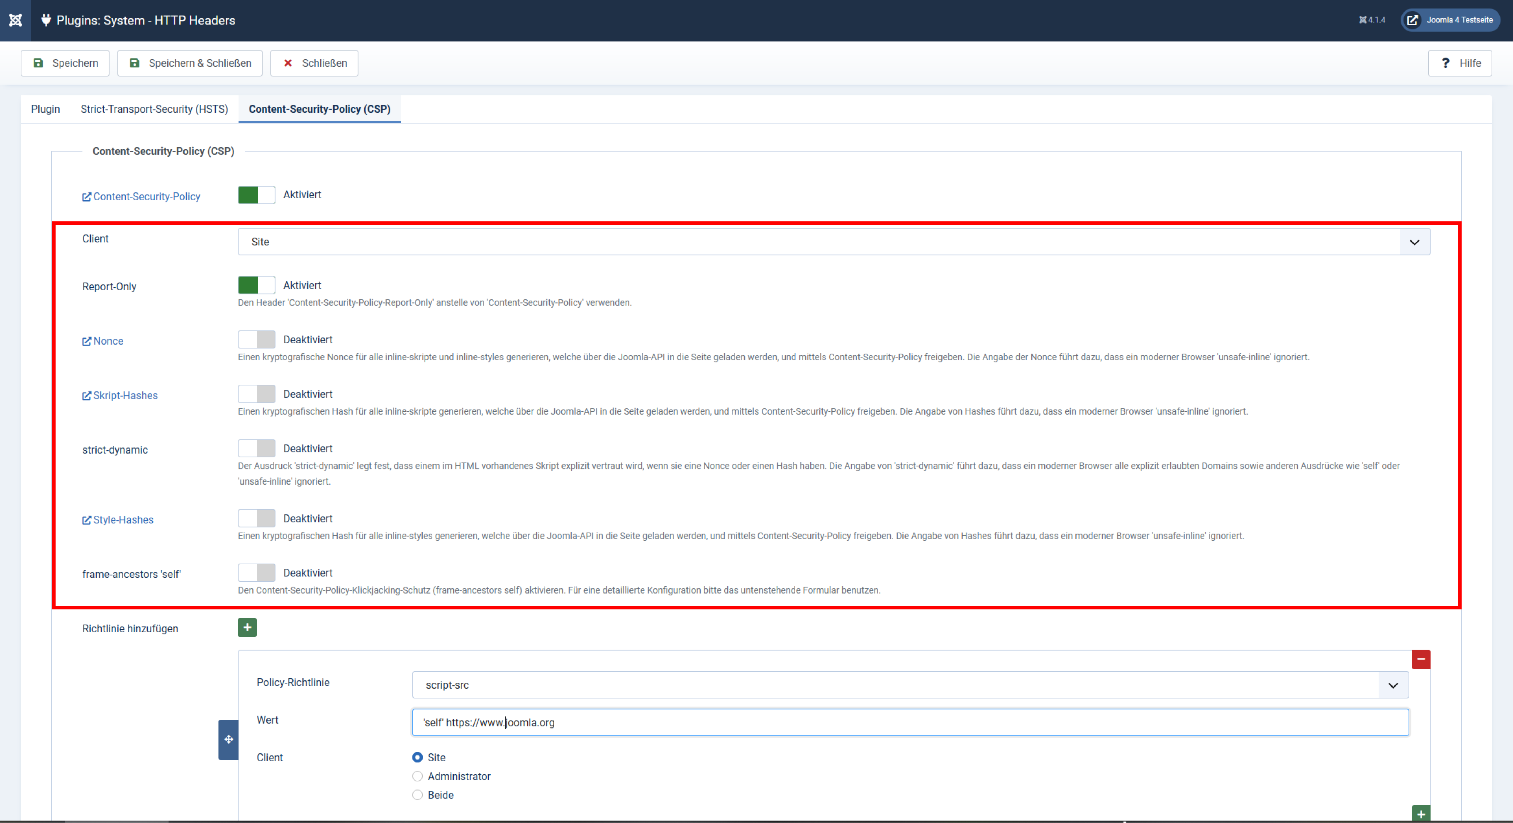Toggle the Content-Security-Policy Aktiviert switch
This screenshot has height=823, width=1513.
[x=256, y=195]
